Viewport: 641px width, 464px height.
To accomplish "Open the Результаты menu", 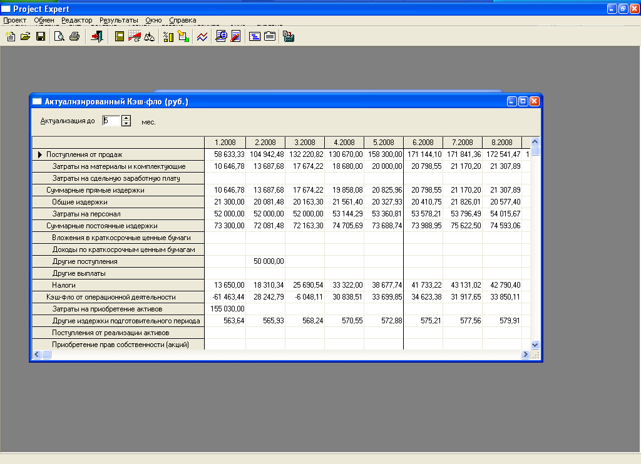I will 118,20.
